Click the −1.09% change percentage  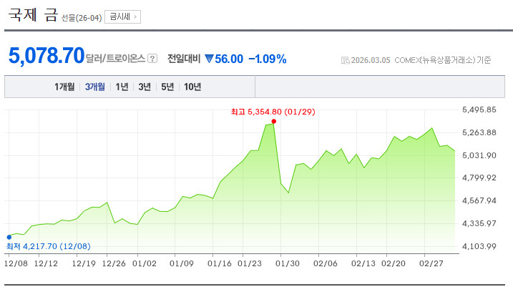tap(268, 59)
